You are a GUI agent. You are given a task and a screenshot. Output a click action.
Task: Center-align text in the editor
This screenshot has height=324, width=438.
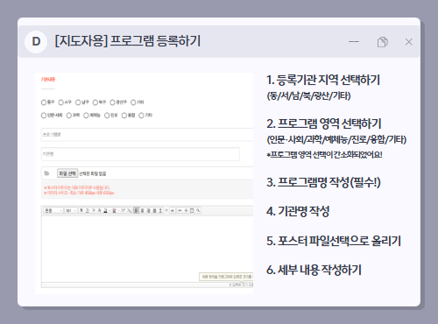[142, 210]
